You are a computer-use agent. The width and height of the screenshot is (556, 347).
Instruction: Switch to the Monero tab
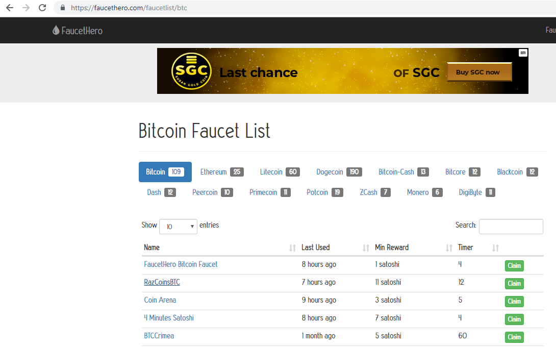click(424, 192)
